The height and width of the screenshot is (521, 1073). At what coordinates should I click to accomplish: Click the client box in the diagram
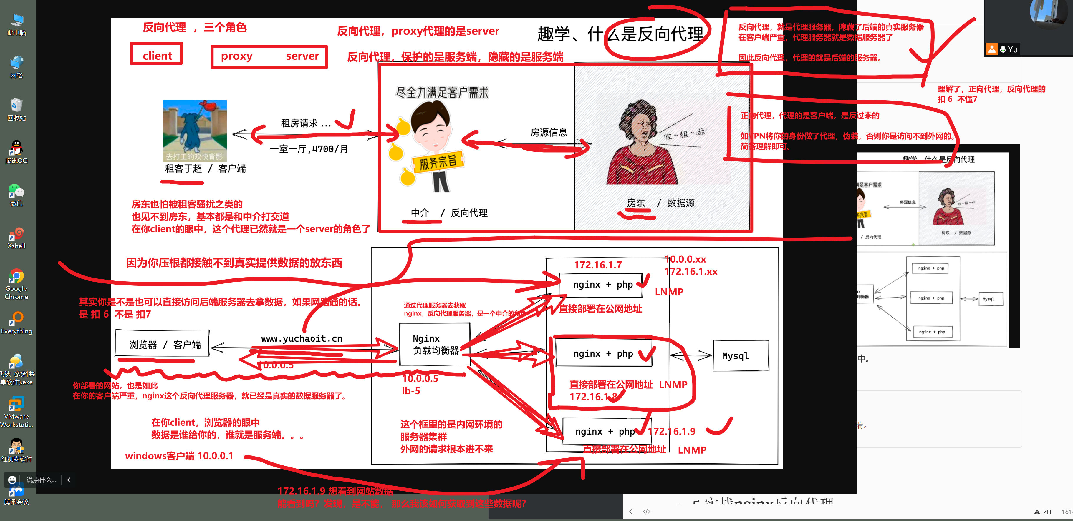coord(156,54)
